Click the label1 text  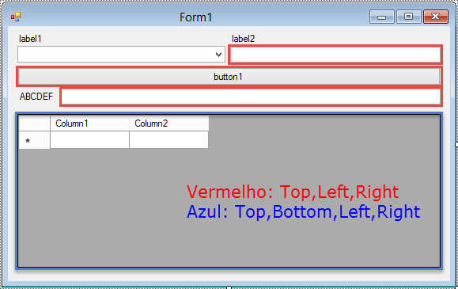[30, 39]
